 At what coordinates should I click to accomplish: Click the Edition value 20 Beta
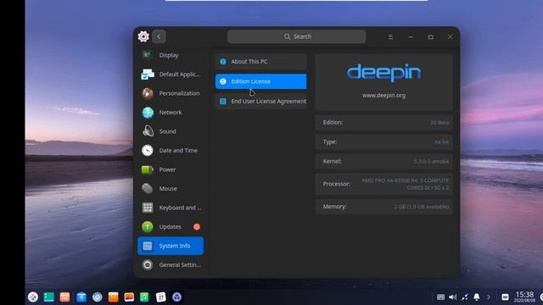point(439,122)
